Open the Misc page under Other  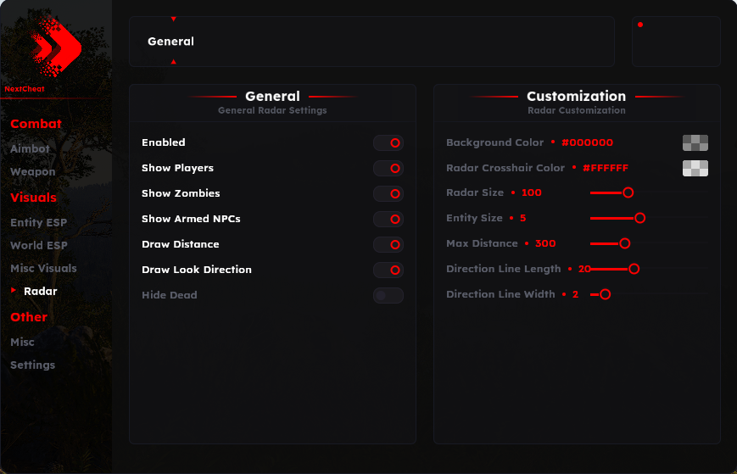pos(23,342)
